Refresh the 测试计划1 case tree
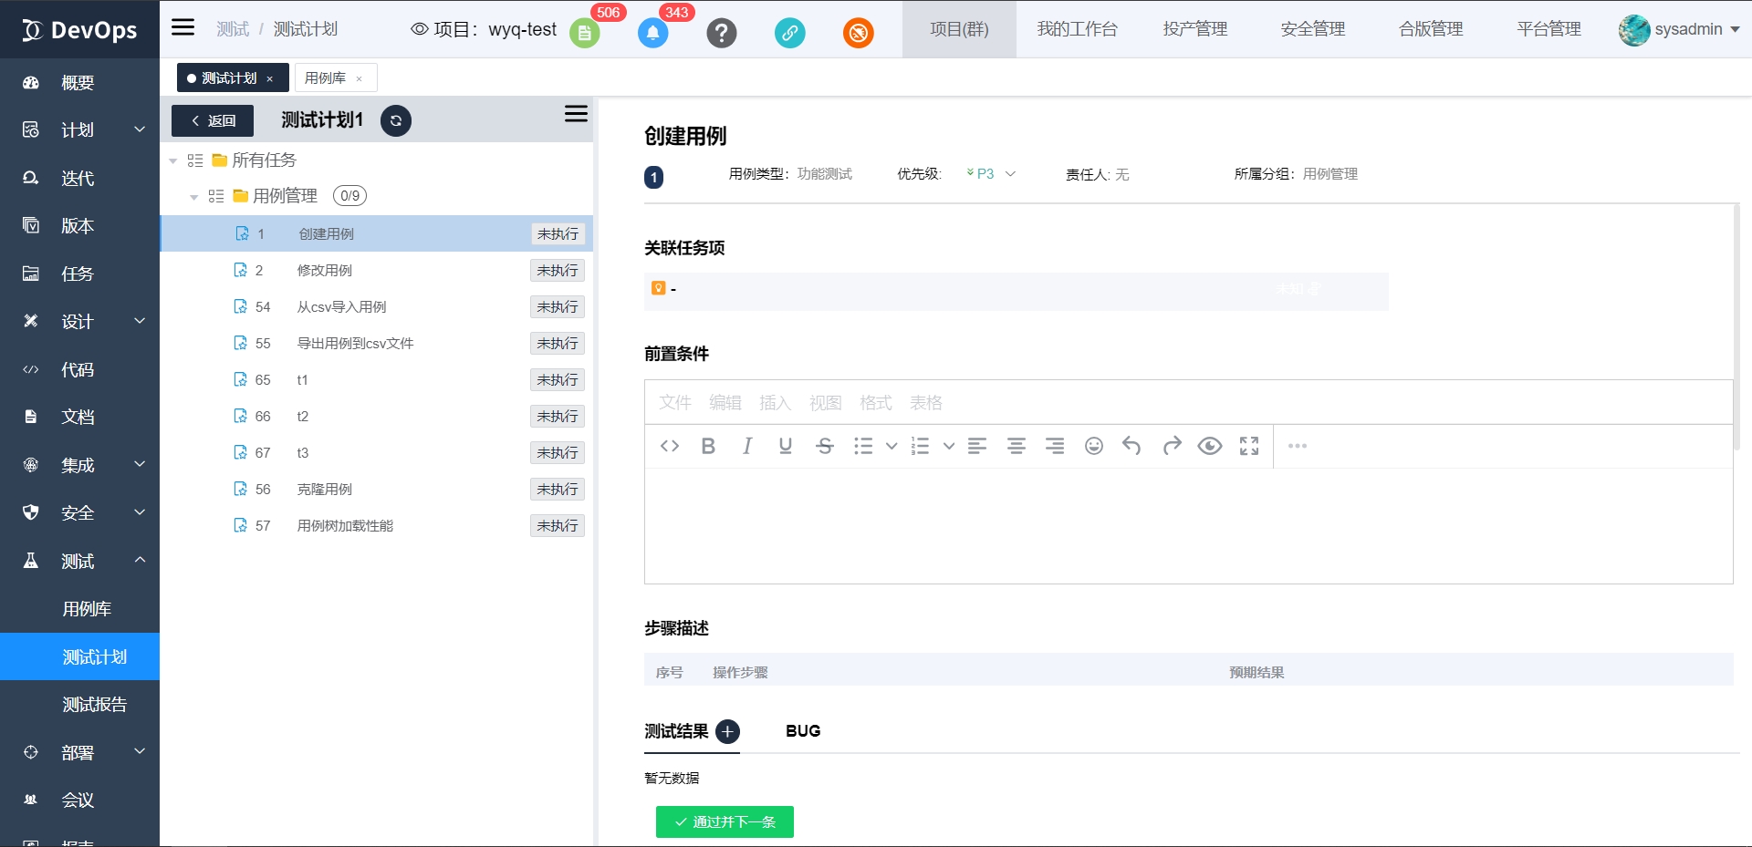Screen dimensions: 1752x847 [x=395, y=120]
